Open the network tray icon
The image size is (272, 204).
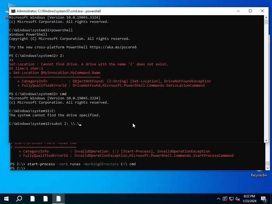pos(231,199)
